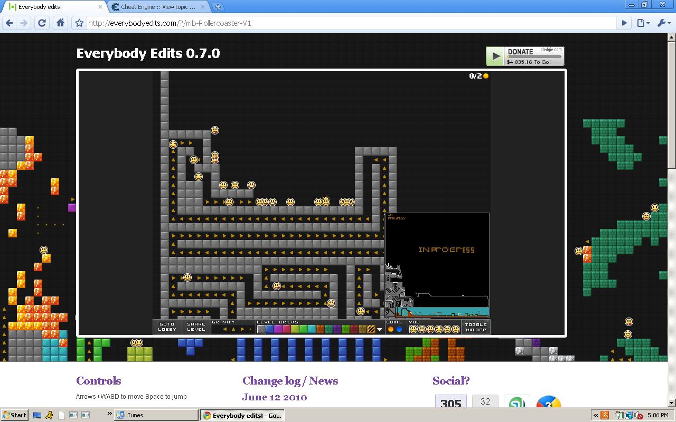
Task: Toggle the minimap display
Action: (476, 328)
